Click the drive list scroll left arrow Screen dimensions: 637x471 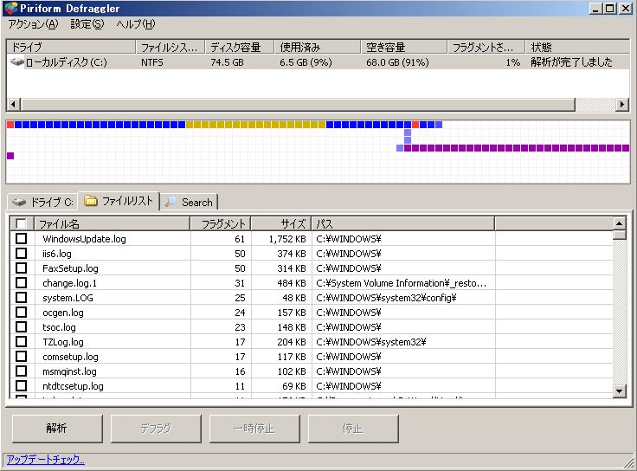13,105
